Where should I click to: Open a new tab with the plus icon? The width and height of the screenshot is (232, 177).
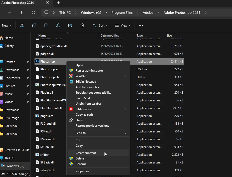[x=58, y=3]
